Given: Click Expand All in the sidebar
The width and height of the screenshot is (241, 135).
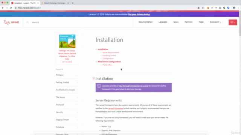Looking at the screenshot, I should click(x=59, y=69).
